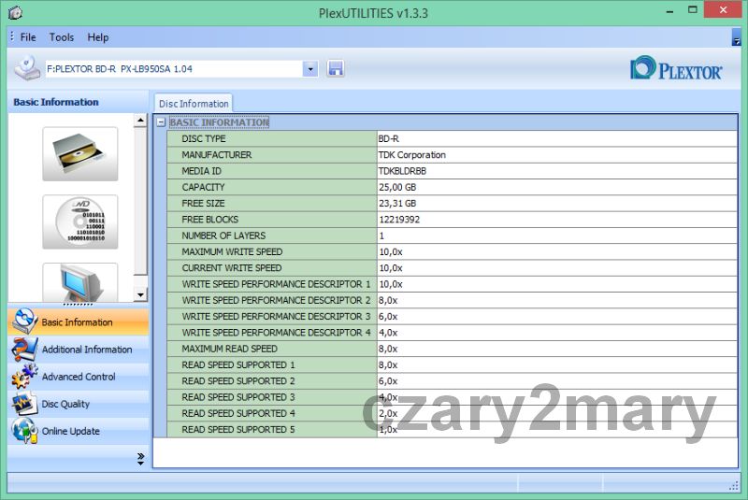
Task: Click the Basic Information disc icon
Action: point(24,321)
